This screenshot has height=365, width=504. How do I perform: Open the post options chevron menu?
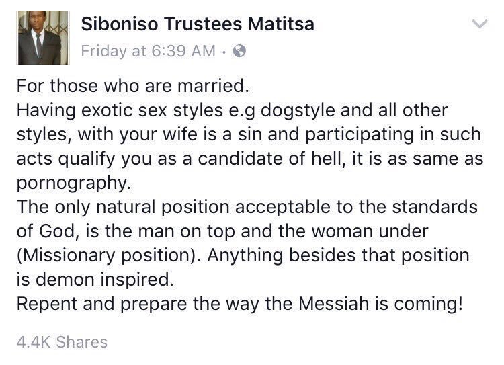coord(480,24)
